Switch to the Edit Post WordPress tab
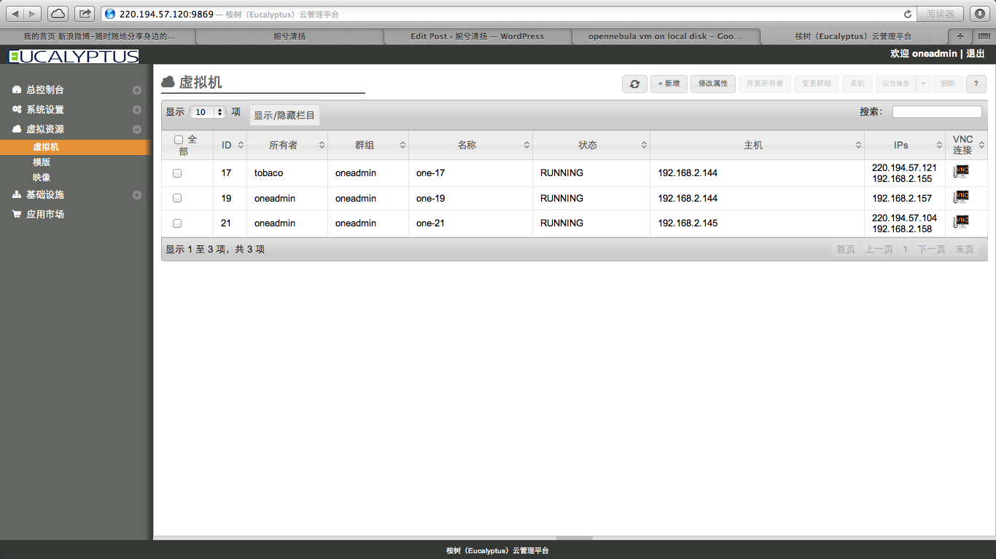Image resolution: width=996 pixels, height=559 pixels. click(477, 36)
